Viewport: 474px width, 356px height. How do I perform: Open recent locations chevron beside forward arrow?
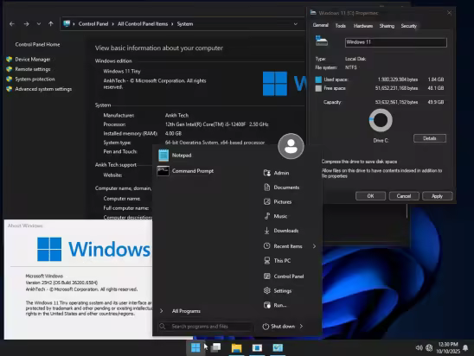click(x=39, y=24)
